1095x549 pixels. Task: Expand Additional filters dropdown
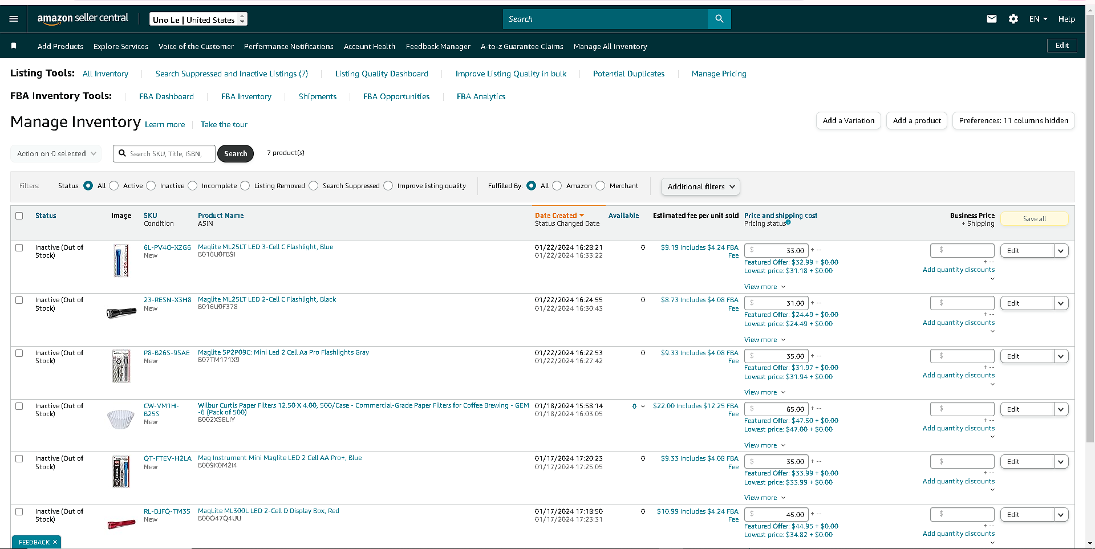pyautogui.click(x=700, y=186)
